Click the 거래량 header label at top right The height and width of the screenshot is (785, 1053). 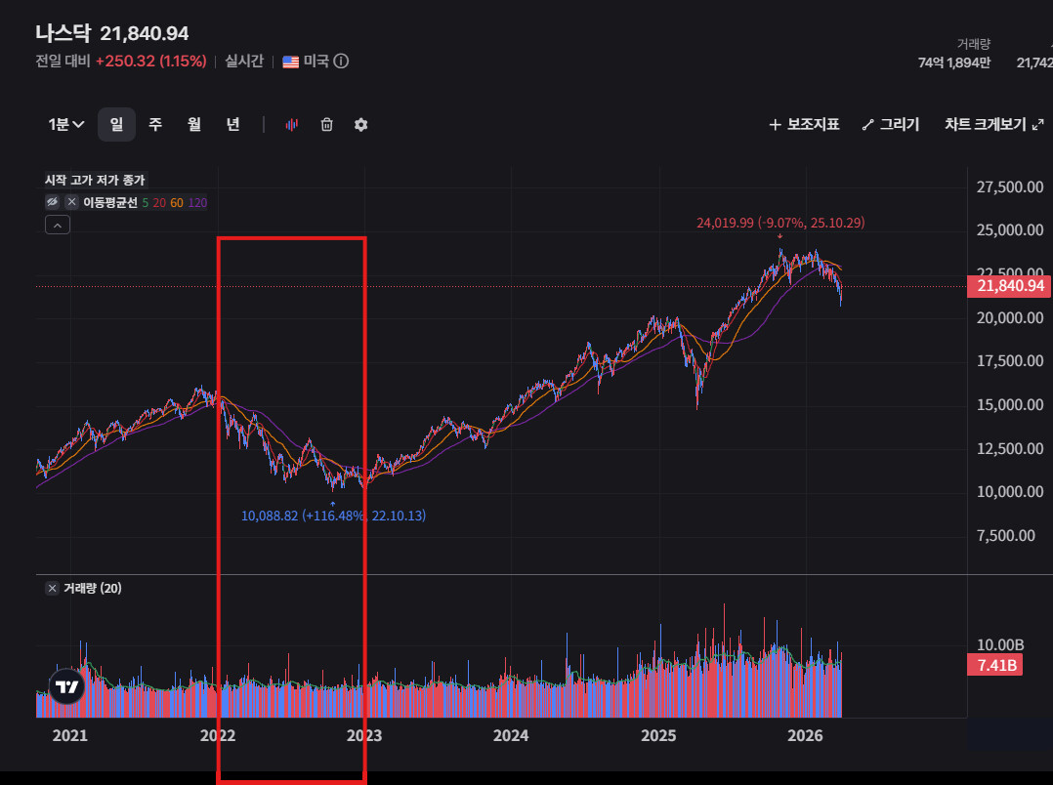coord(974,44)
